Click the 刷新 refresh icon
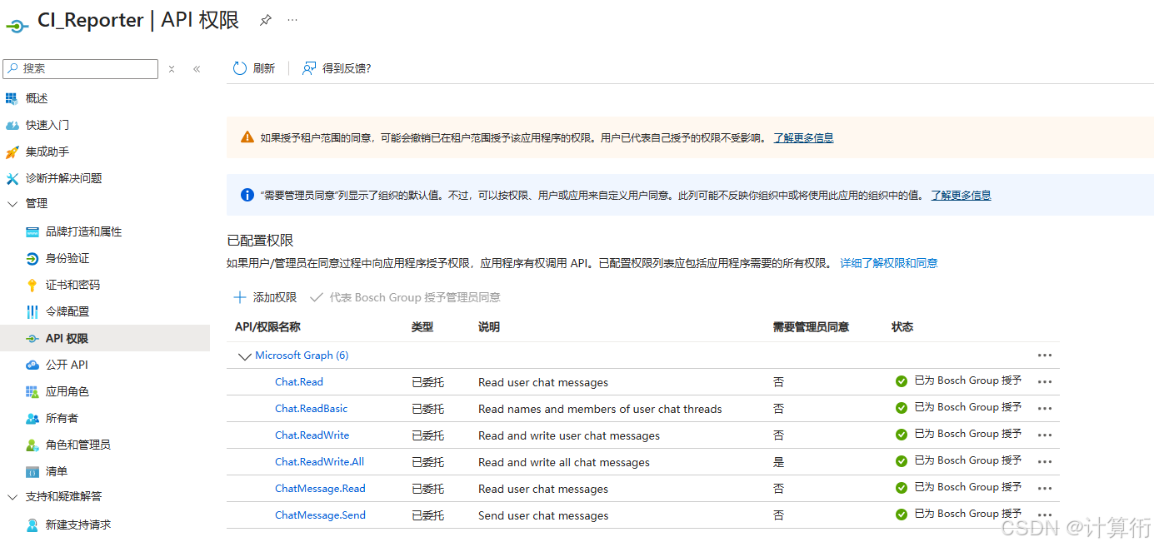Viewport: 1154px width, 547px height. pyautogui.click(x=240, y=68)
